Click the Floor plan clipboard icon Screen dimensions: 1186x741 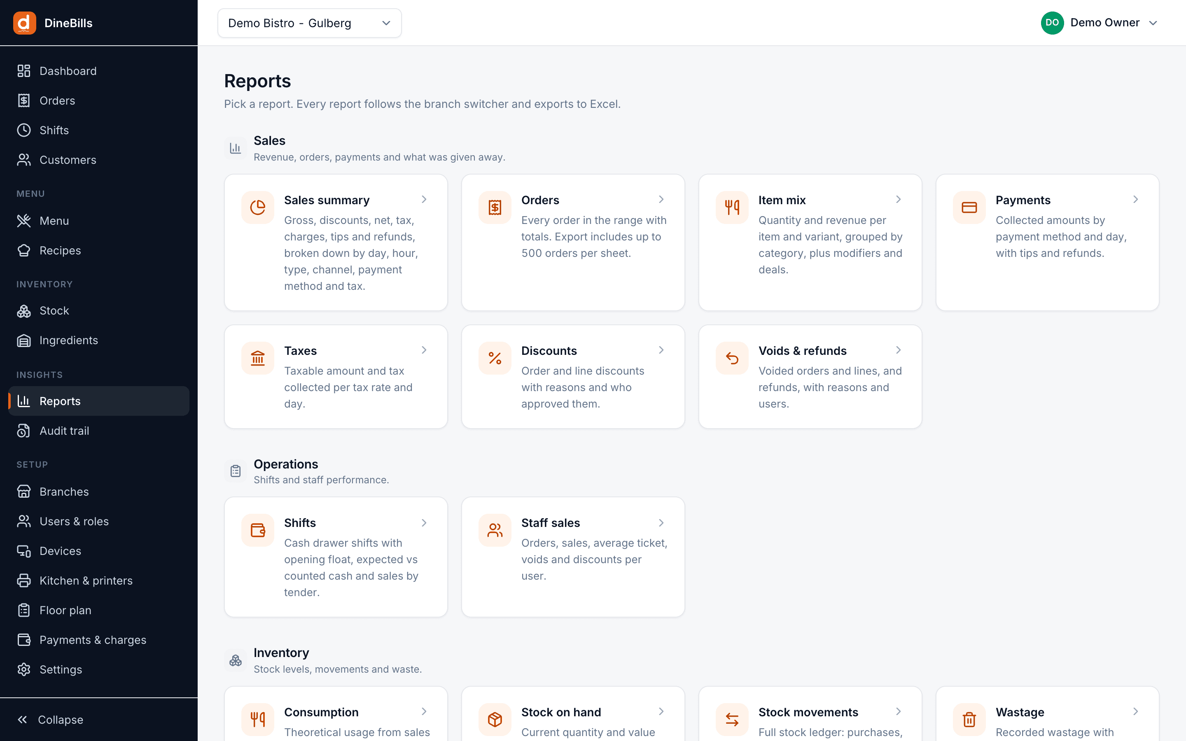pos(24,610)
